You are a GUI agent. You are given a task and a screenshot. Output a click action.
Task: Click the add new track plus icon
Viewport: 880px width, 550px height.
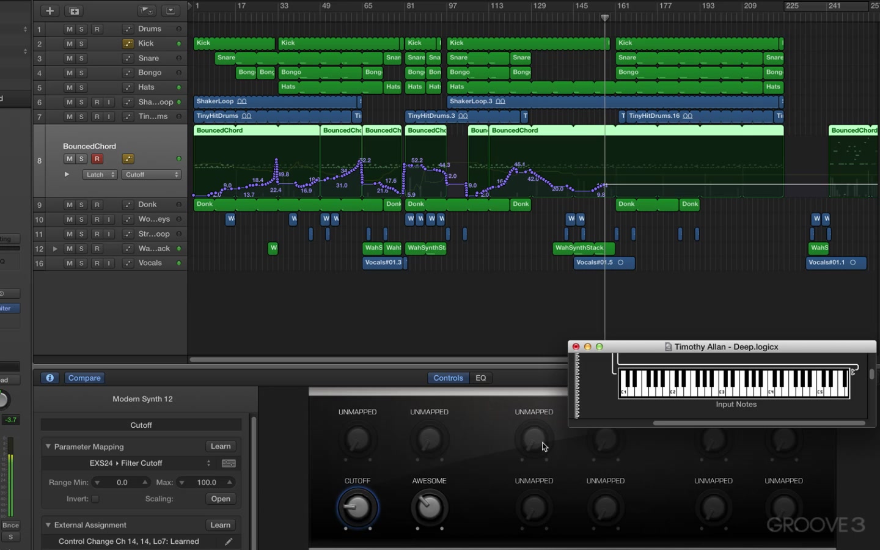click(50, 10)
